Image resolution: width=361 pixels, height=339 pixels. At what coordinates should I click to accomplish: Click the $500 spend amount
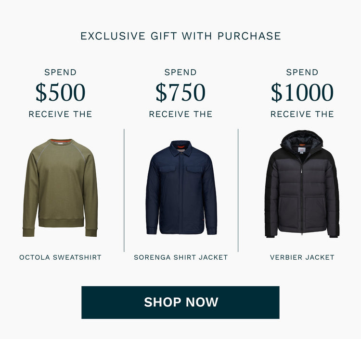[60, 92]
